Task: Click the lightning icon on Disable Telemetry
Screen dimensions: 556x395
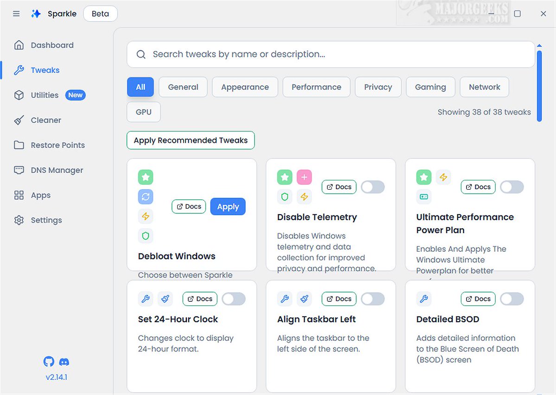Action: pyautogui.click(x=304, y=197)
